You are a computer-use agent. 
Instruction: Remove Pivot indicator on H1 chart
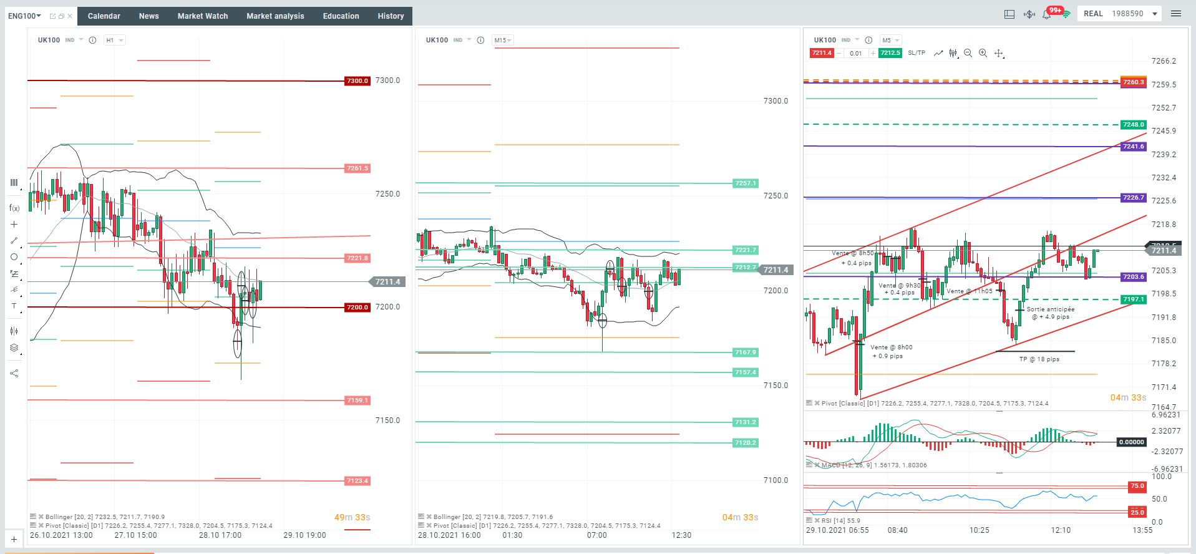(41, 526)
